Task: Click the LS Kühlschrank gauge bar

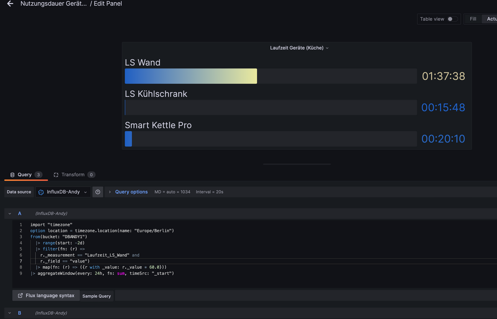Action: coord(271,108)
